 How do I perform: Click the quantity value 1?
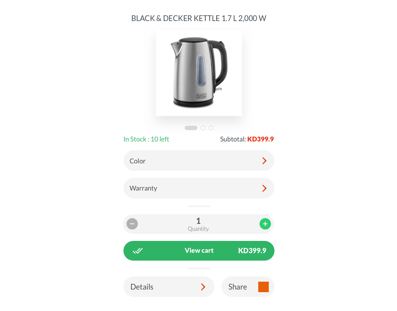pyautogui.click(x=198, y=221)
